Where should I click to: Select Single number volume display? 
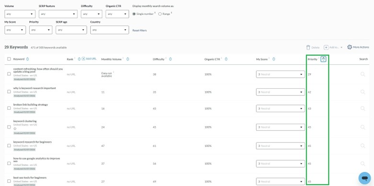pyautogui.click(x=134, y=14)
